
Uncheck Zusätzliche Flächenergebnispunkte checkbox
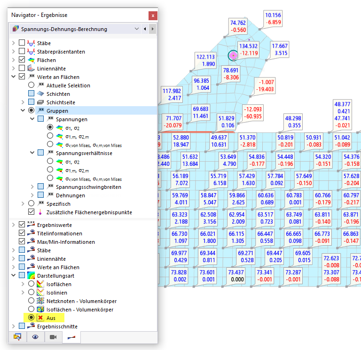(x=31, y=212)
